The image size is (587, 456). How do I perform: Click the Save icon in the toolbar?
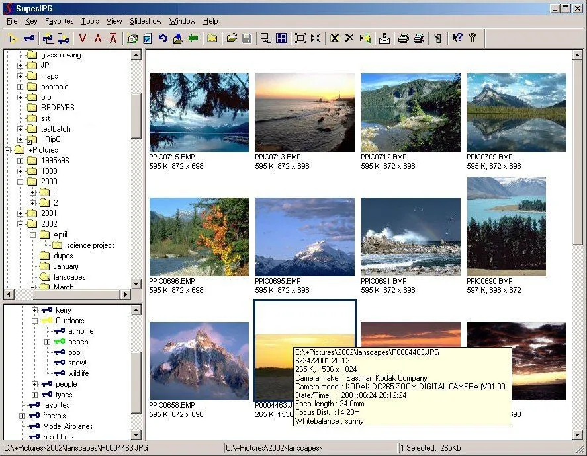[247, 38]
